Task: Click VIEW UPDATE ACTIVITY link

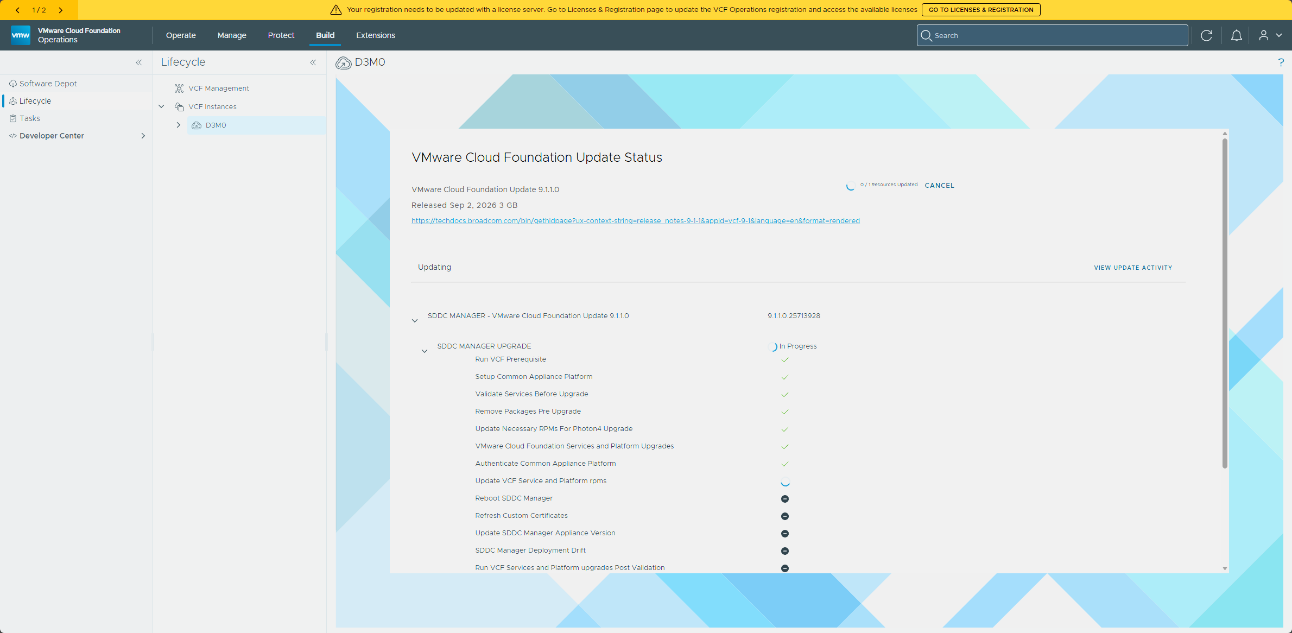Action: pyautogui.click(x=1133, y=268)
